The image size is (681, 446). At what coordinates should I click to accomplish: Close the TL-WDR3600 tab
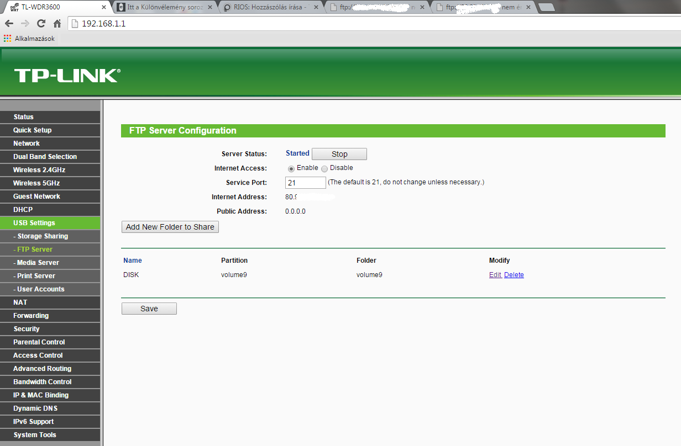click(x=104, y=7)
